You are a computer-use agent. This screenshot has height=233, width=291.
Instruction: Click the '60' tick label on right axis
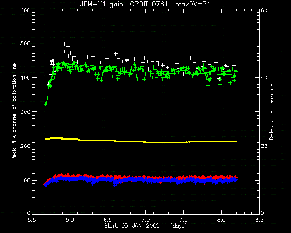[264, 10]
